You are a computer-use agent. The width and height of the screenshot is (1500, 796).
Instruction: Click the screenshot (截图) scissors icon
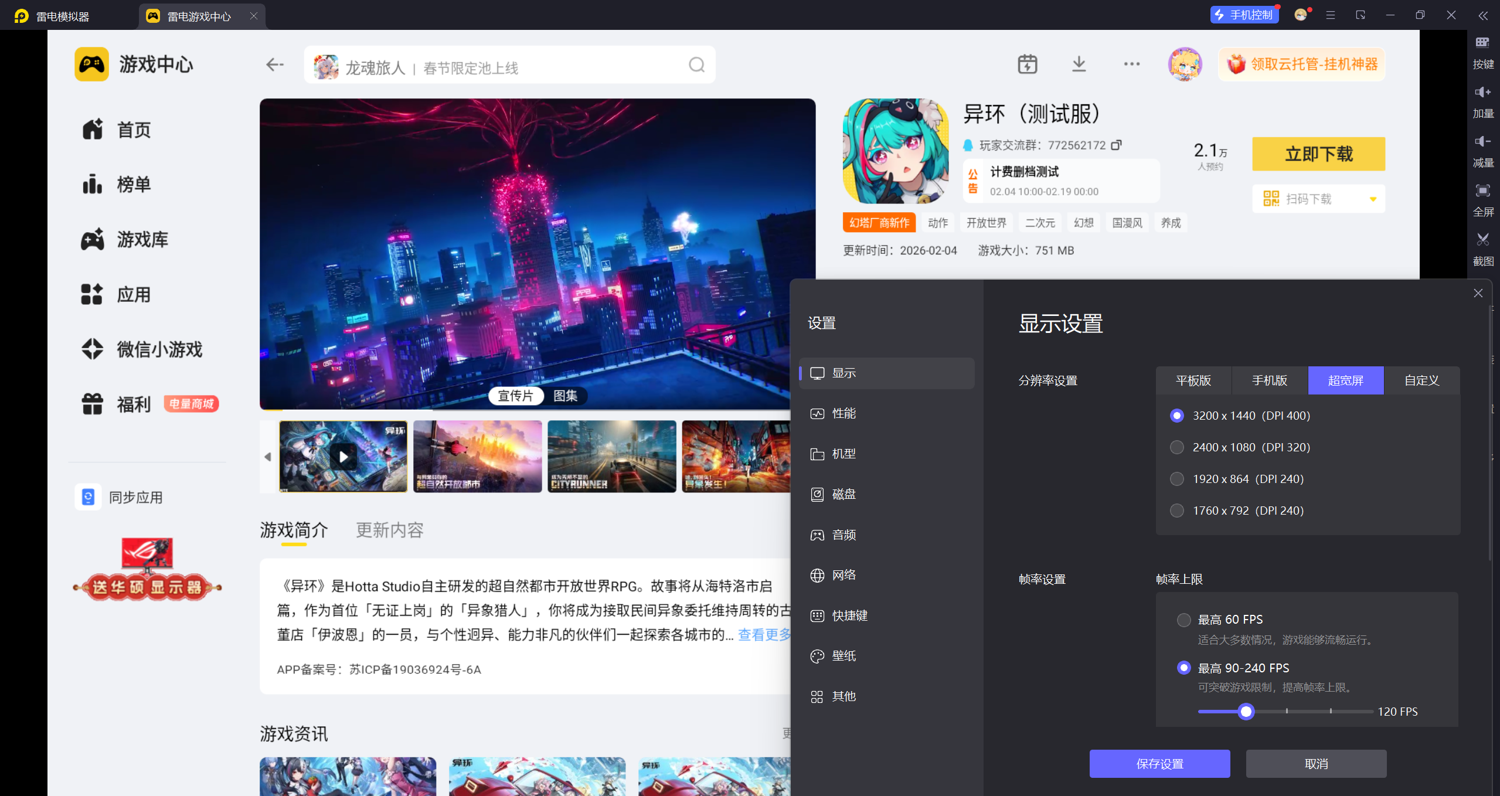pos(1482,239)
